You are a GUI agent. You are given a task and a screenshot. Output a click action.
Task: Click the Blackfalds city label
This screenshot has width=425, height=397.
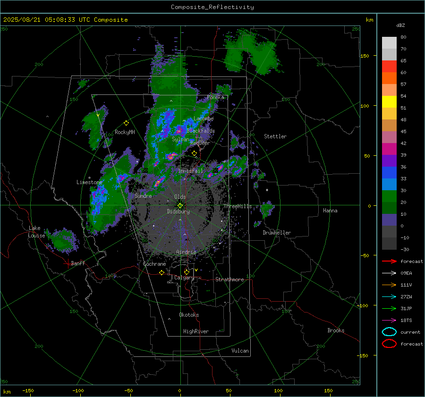click(x=201, y=131)
